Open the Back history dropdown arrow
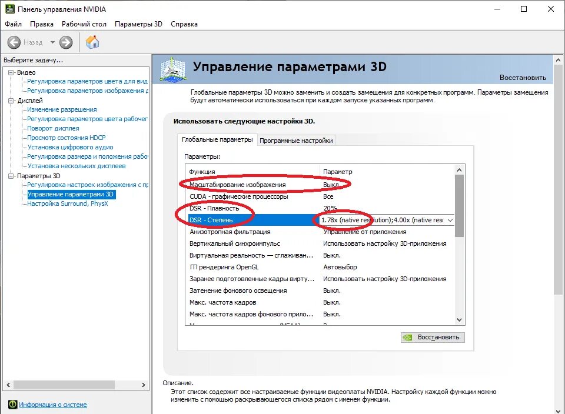Image resolution: width=565 pixels, height=414 pixels. click(x=52, y=42)
